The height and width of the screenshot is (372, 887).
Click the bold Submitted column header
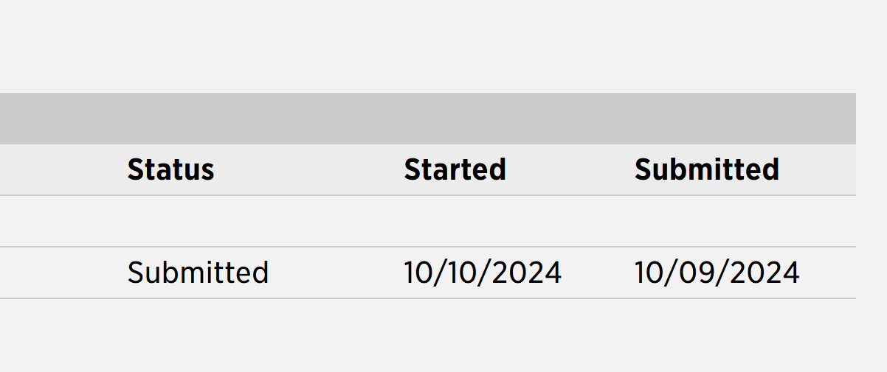point(707,169)
